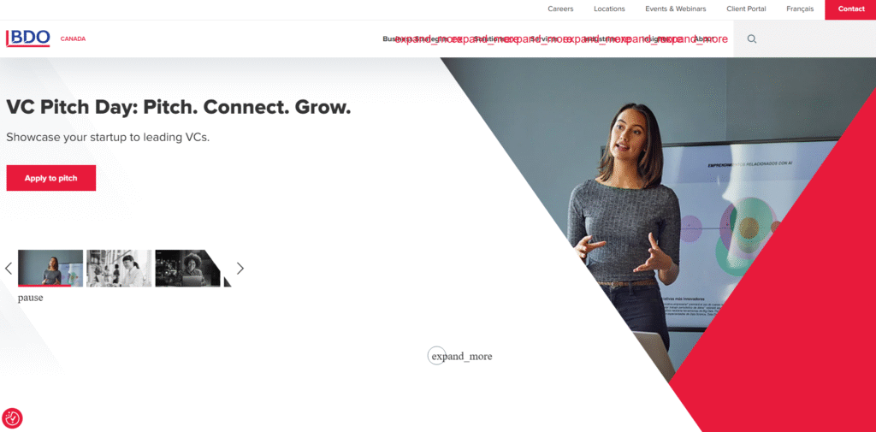Expand the Business Strategies menu

point(415,39)
